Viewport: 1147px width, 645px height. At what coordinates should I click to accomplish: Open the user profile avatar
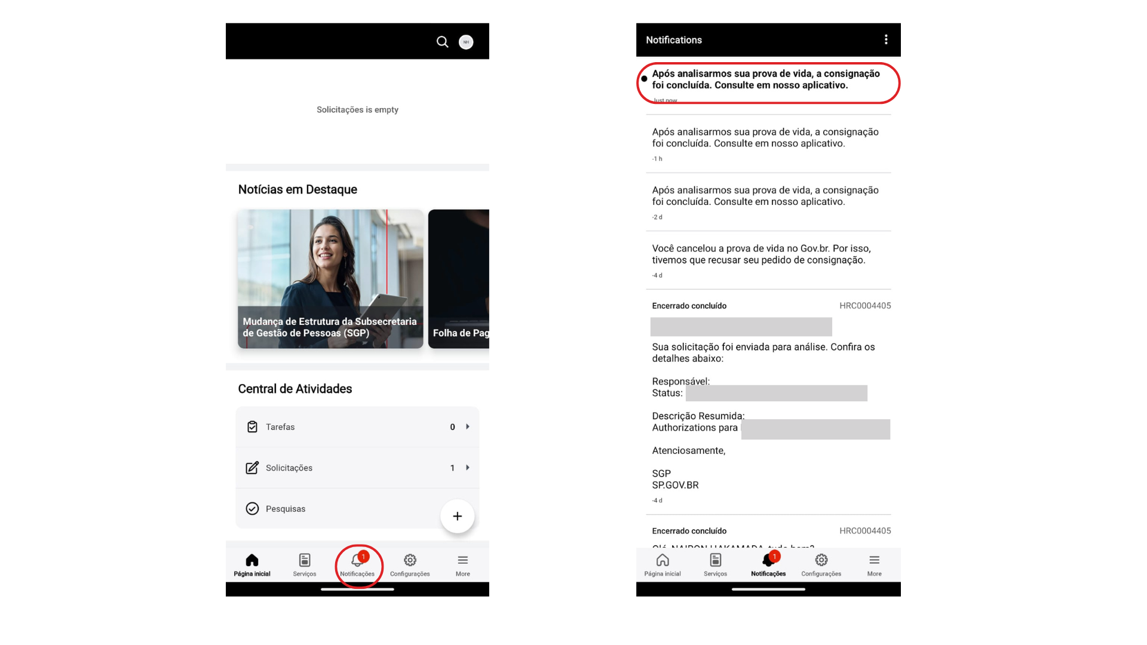[x=466, y=42]
